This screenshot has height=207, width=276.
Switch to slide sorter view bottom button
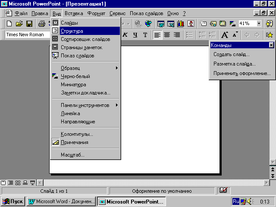(18, 183)
